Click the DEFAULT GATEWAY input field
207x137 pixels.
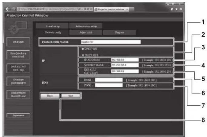click(x=125, y=71)
